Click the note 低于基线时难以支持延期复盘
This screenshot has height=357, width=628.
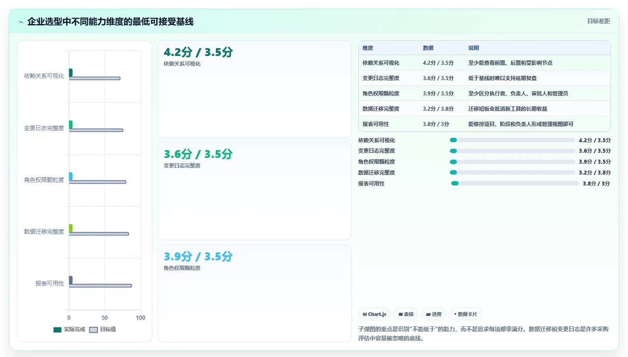(x=502, y=78)
